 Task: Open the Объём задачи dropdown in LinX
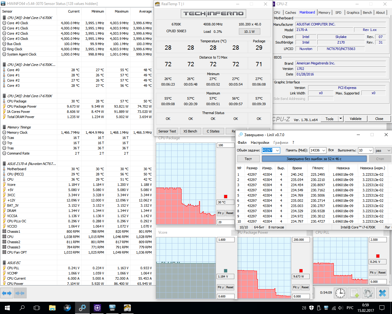tap(277, 150)
